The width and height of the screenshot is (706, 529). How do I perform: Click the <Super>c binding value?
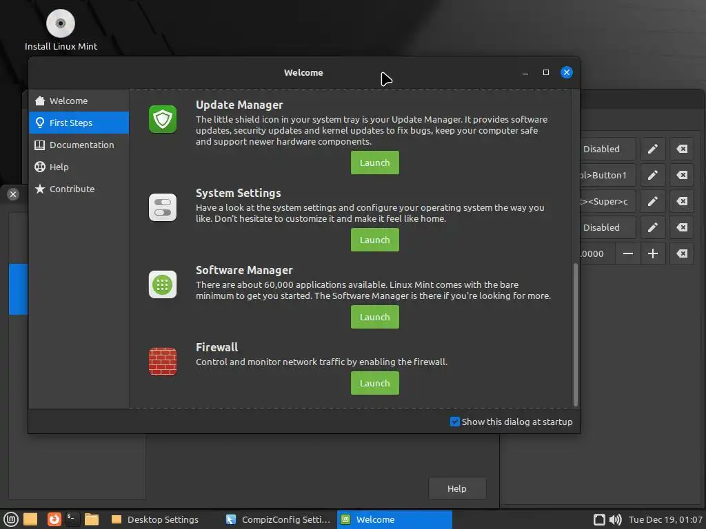(608, 201)
